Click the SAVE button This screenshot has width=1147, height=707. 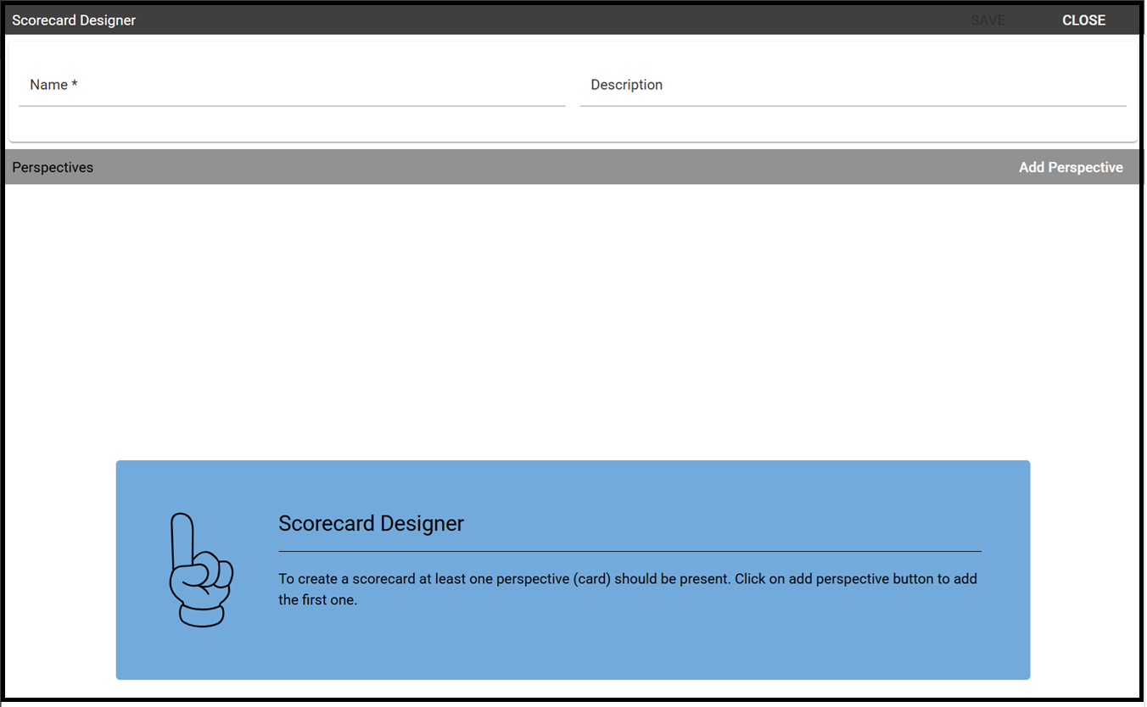[x=988, y=20]
